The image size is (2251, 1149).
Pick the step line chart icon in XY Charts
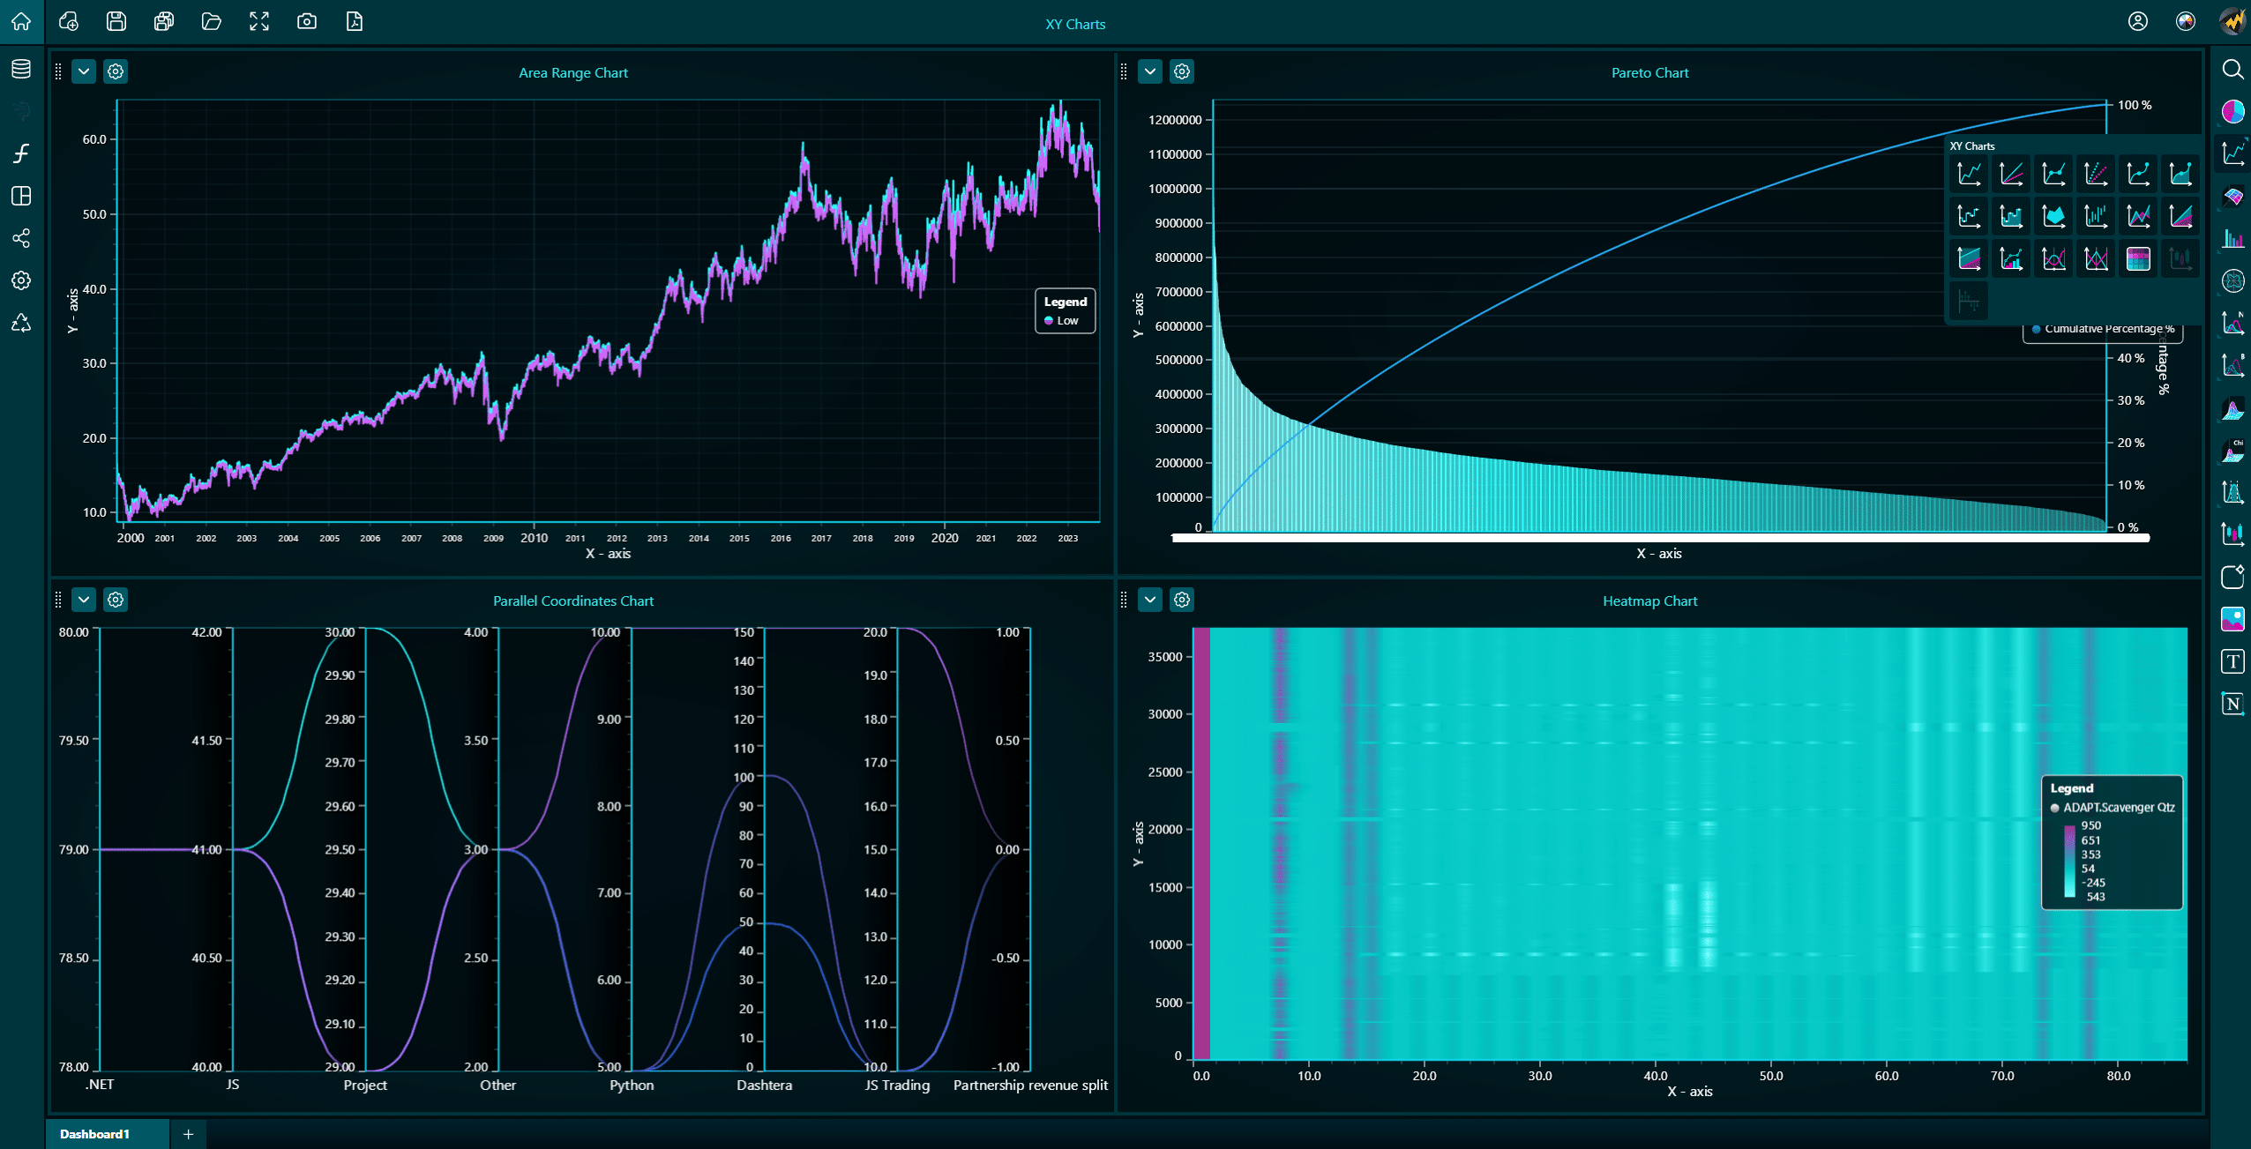click(1969, 216)
